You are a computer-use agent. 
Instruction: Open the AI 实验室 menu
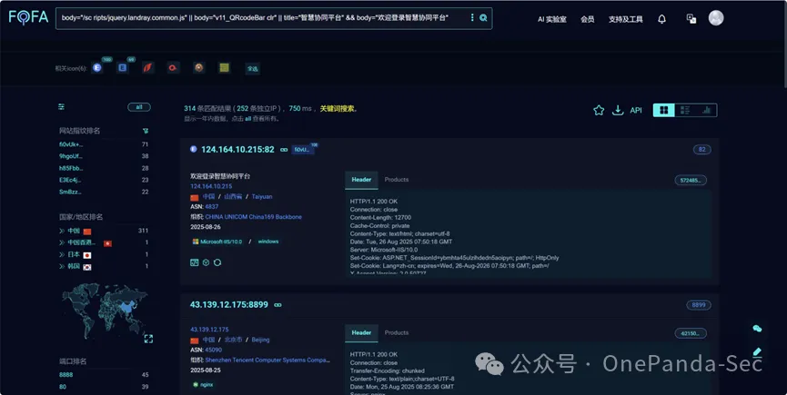[x=552, y=19]
